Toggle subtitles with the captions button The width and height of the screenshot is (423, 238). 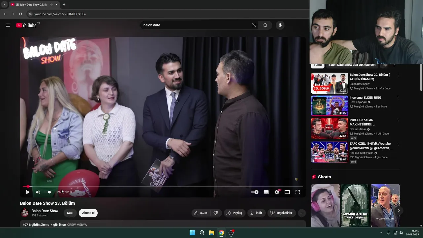[266, 192]
